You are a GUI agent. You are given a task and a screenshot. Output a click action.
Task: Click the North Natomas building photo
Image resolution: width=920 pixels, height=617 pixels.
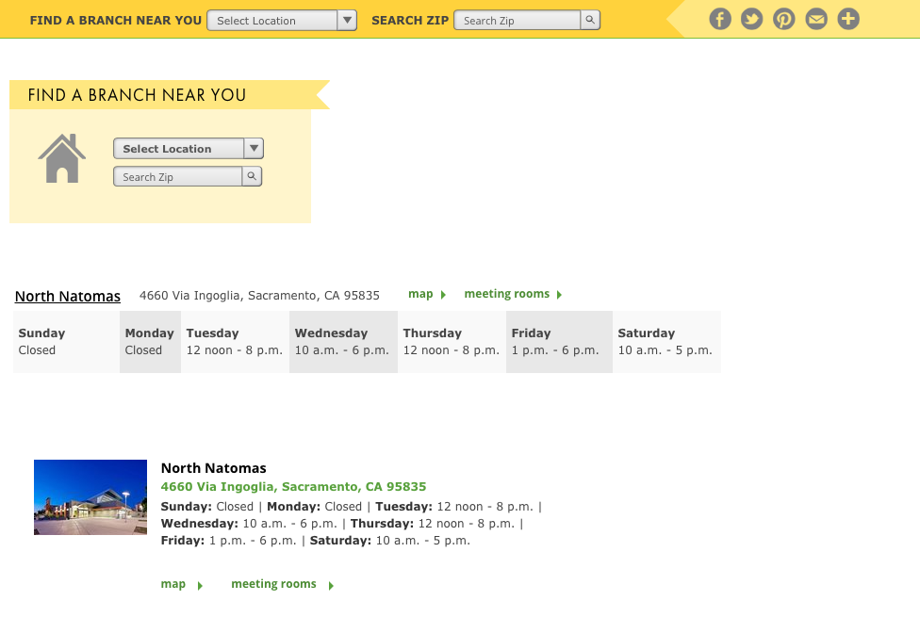click(90, 497)
